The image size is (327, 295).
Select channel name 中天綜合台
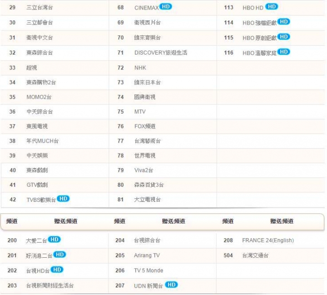point(40,112)
